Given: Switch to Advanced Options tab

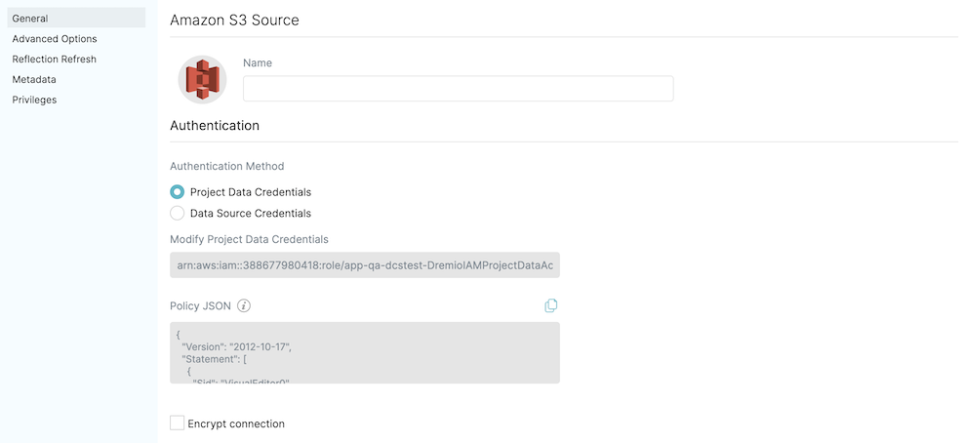Looking at the screenshot, I should (x=55, y=39).
